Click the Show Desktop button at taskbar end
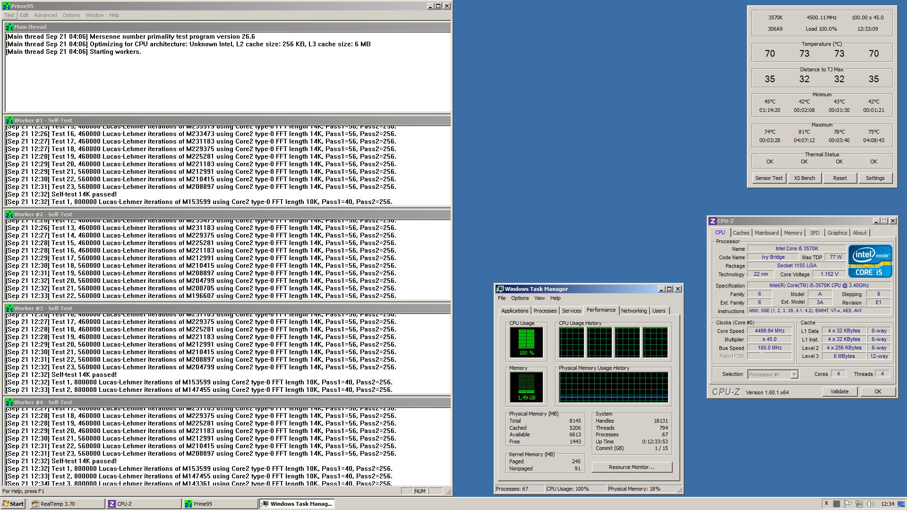 point(902,504)
